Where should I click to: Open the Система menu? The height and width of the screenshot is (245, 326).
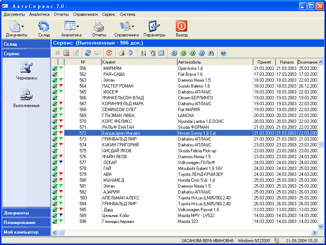click(x=127, y=14)
